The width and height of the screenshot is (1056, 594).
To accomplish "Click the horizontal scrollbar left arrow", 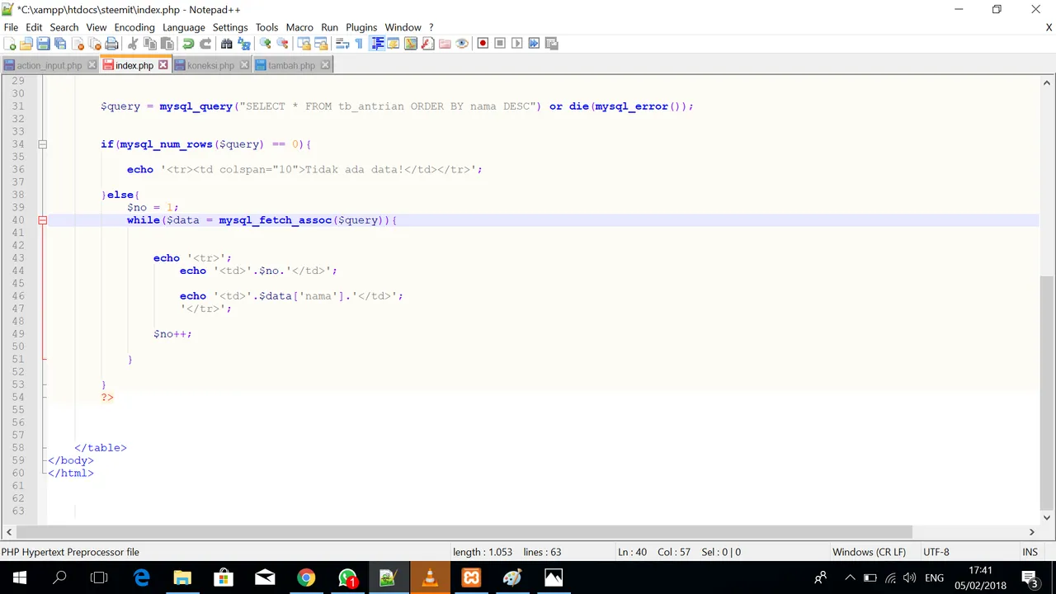I will pyautogui.click(x=8, y=532).
